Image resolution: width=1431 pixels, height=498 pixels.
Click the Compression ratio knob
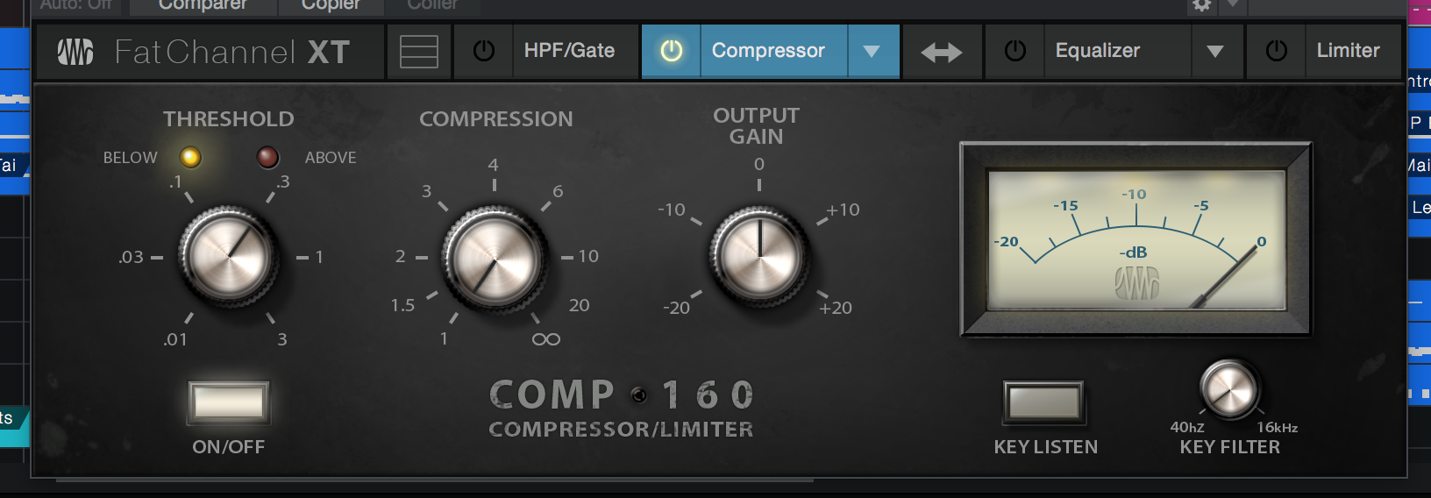(x=494, y=258)
